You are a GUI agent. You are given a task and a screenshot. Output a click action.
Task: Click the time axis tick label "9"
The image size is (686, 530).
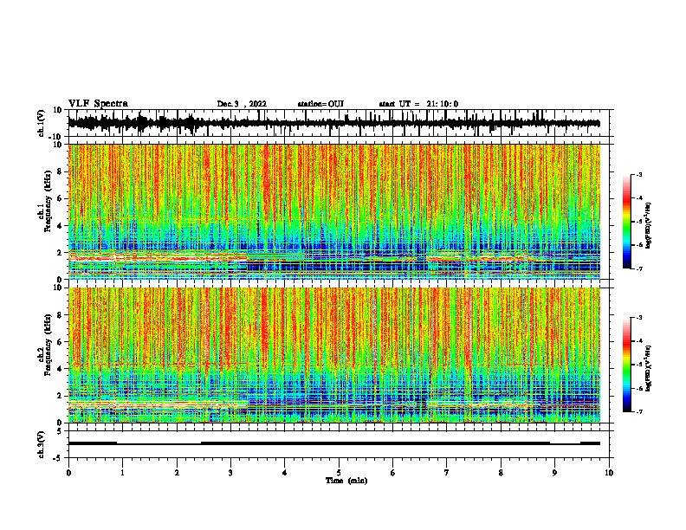pos(554,473)
